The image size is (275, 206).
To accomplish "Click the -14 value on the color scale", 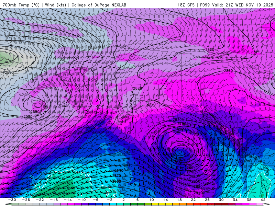I will click(68, 200).
